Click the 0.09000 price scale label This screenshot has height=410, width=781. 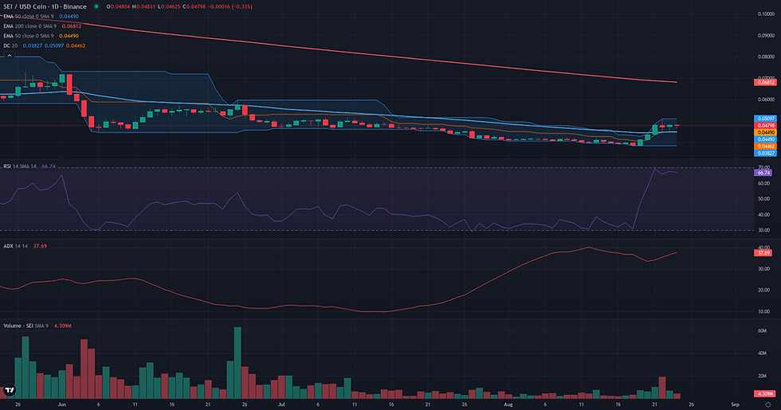tap(766, 35)
